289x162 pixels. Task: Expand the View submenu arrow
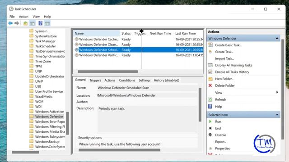click(x=277, y=92)
